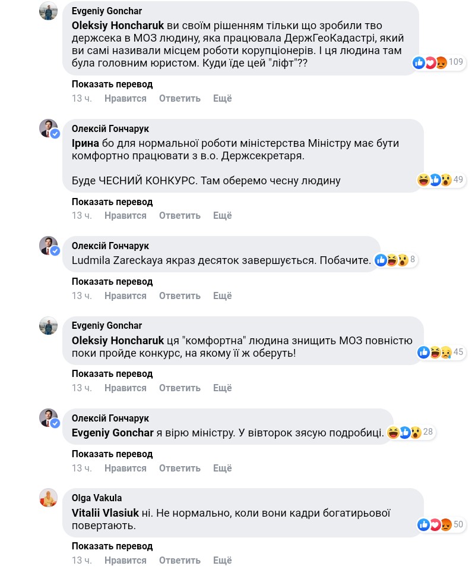
Task: Click Olga Vakula's profile avatar
Action: coord(49,498)
